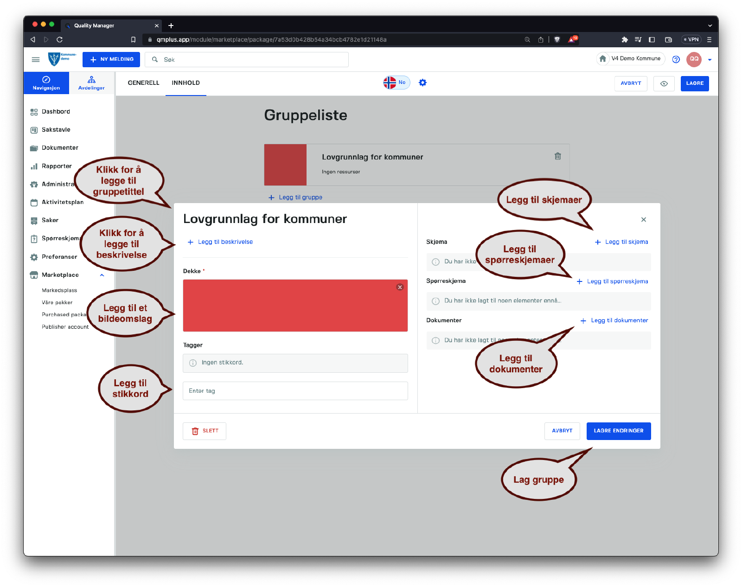Screen dimensions: 742x587
Task: Click the Legg til skjema link
Action: [x=626, y=242]
